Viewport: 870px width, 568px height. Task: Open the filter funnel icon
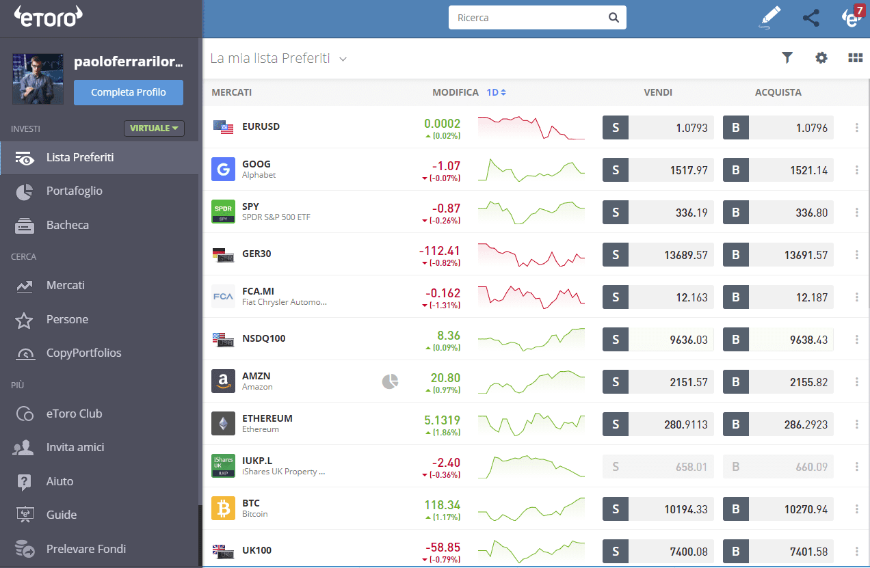click(x=787, y=58)
